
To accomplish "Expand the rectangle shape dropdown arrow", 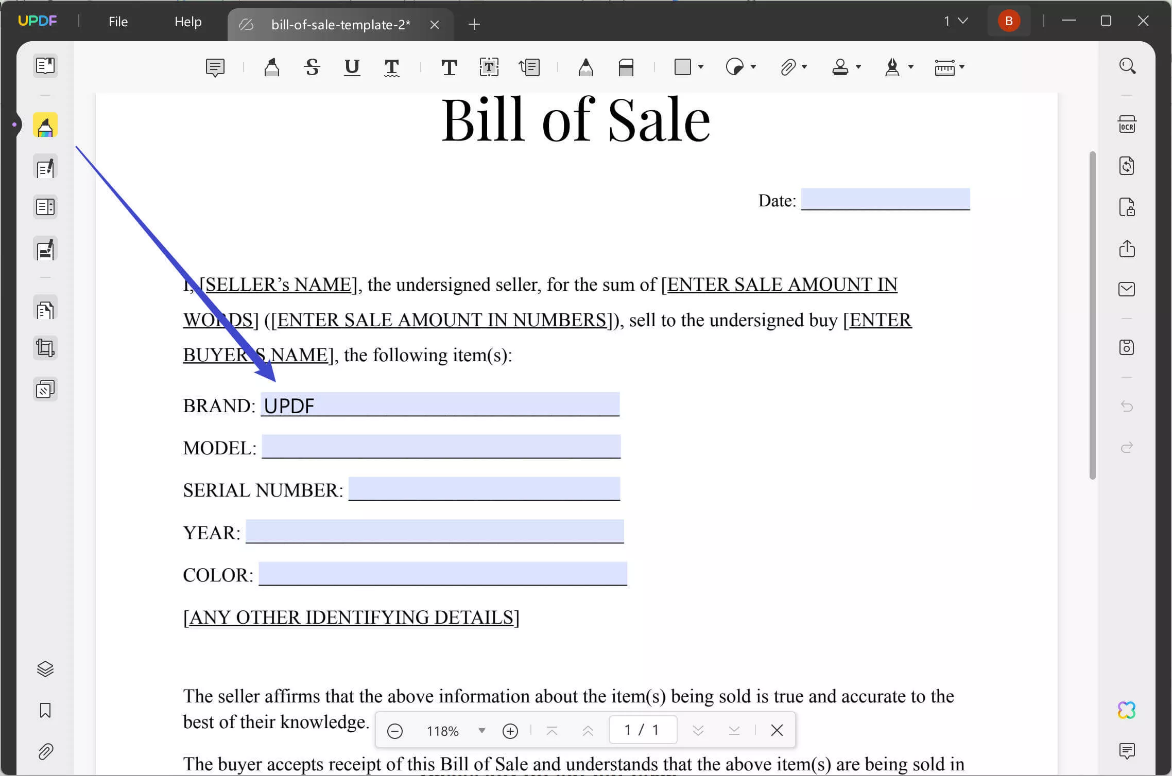I will [700, 67].
